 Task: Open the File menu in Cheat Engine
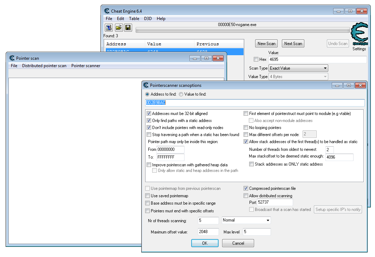tap(109, 18)
